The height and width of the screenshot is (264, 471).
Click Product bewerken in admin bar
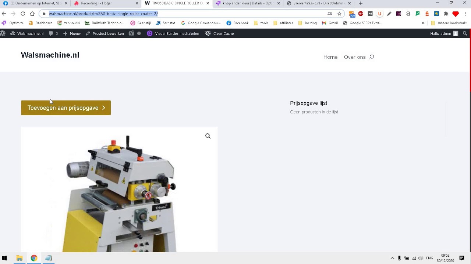pyautogui.click(x=105, y=33)
